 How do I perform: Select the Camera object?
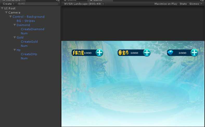click(x=14, y=12)
